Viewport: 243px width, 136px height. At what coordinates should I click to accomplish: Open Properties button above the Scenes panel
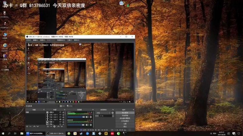tap(62, 106)
